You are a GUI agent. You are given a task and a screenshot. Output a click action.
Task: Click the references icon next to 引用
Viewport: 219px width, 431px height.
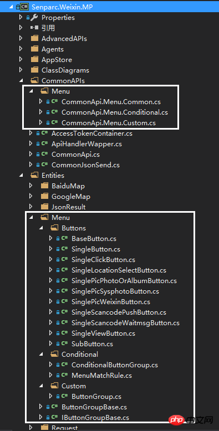pyautogui.click(x=34, y=28)
